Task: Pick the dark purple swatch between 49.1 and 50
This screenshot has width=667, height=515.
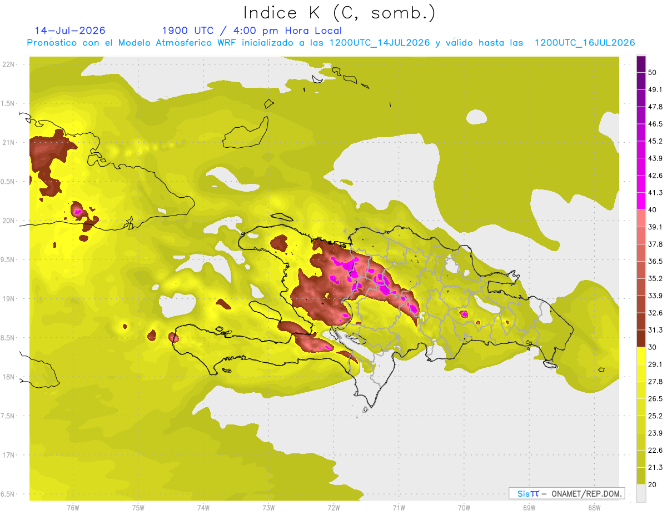Action: (x=641, y=81)
